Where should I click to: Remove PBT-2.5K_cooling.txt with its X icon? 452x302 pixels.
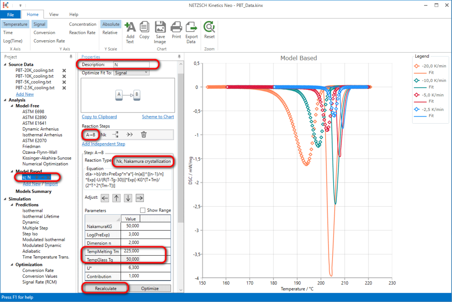pos(64,88)
